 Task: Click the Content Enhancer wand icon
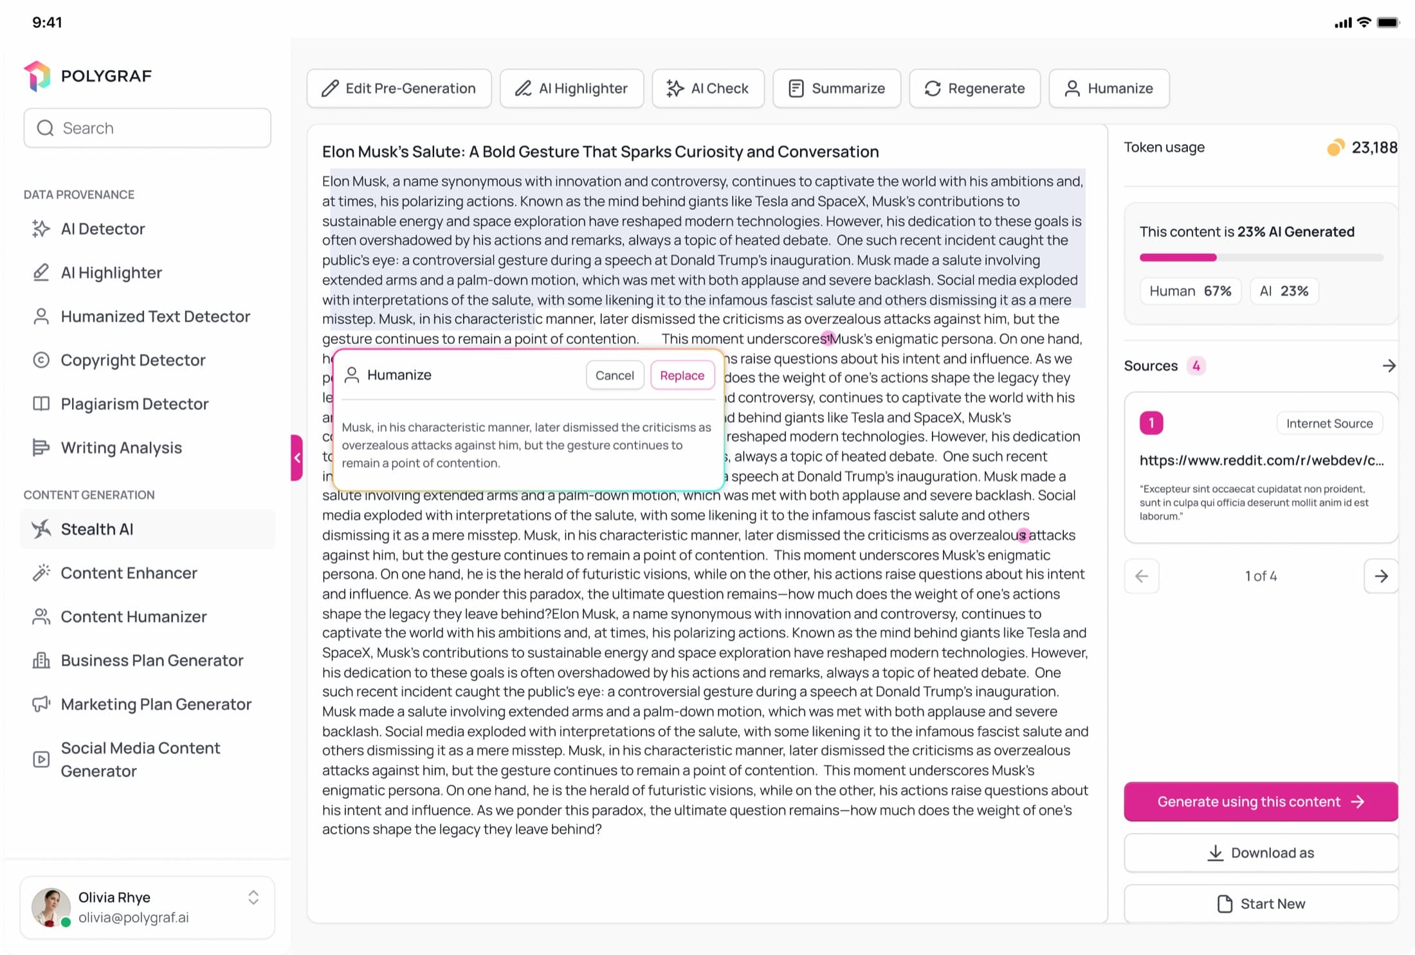coord(41,573)
